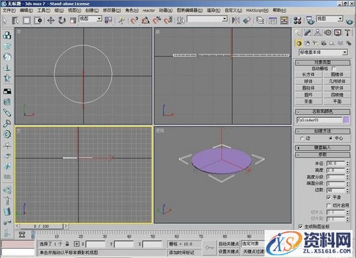Click the purple object color swatch
The image size is (356, 258).
click(346, 120)
